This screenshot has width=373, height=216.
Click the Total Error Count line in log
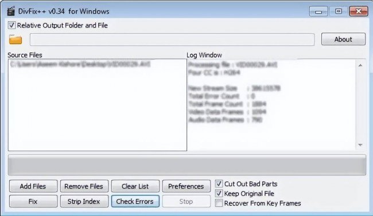222,96
